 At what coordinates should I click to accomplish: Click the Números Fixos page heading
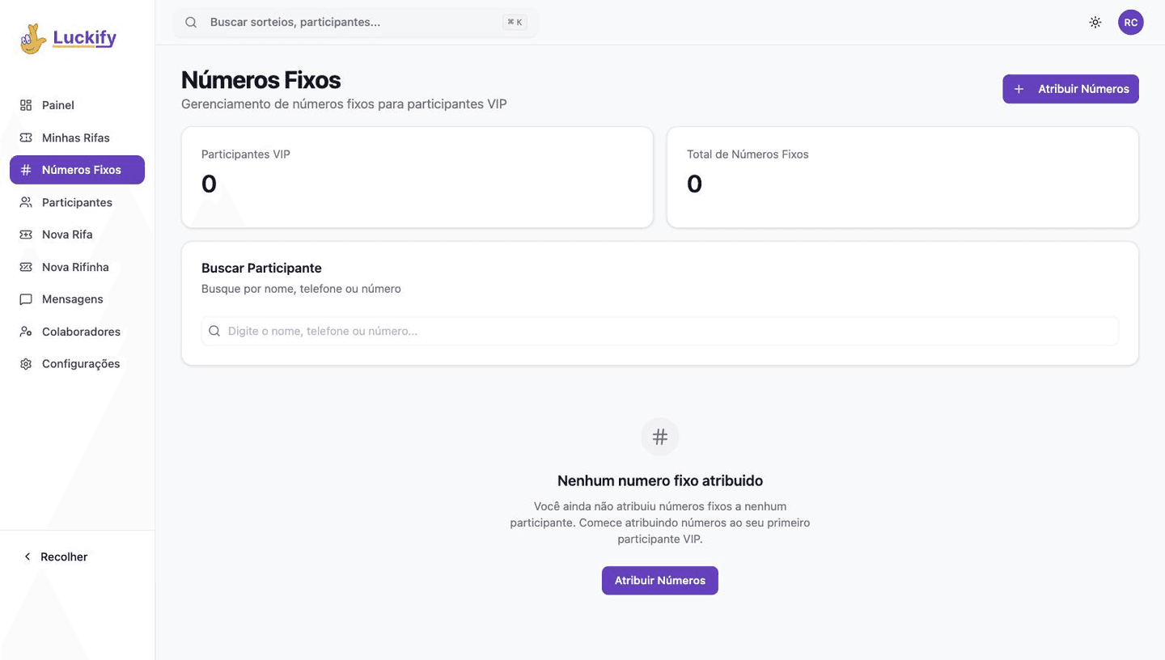tap(261, 80)
